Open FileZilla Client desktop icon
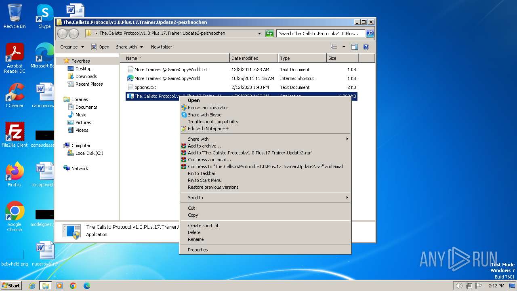 [15, 135]
